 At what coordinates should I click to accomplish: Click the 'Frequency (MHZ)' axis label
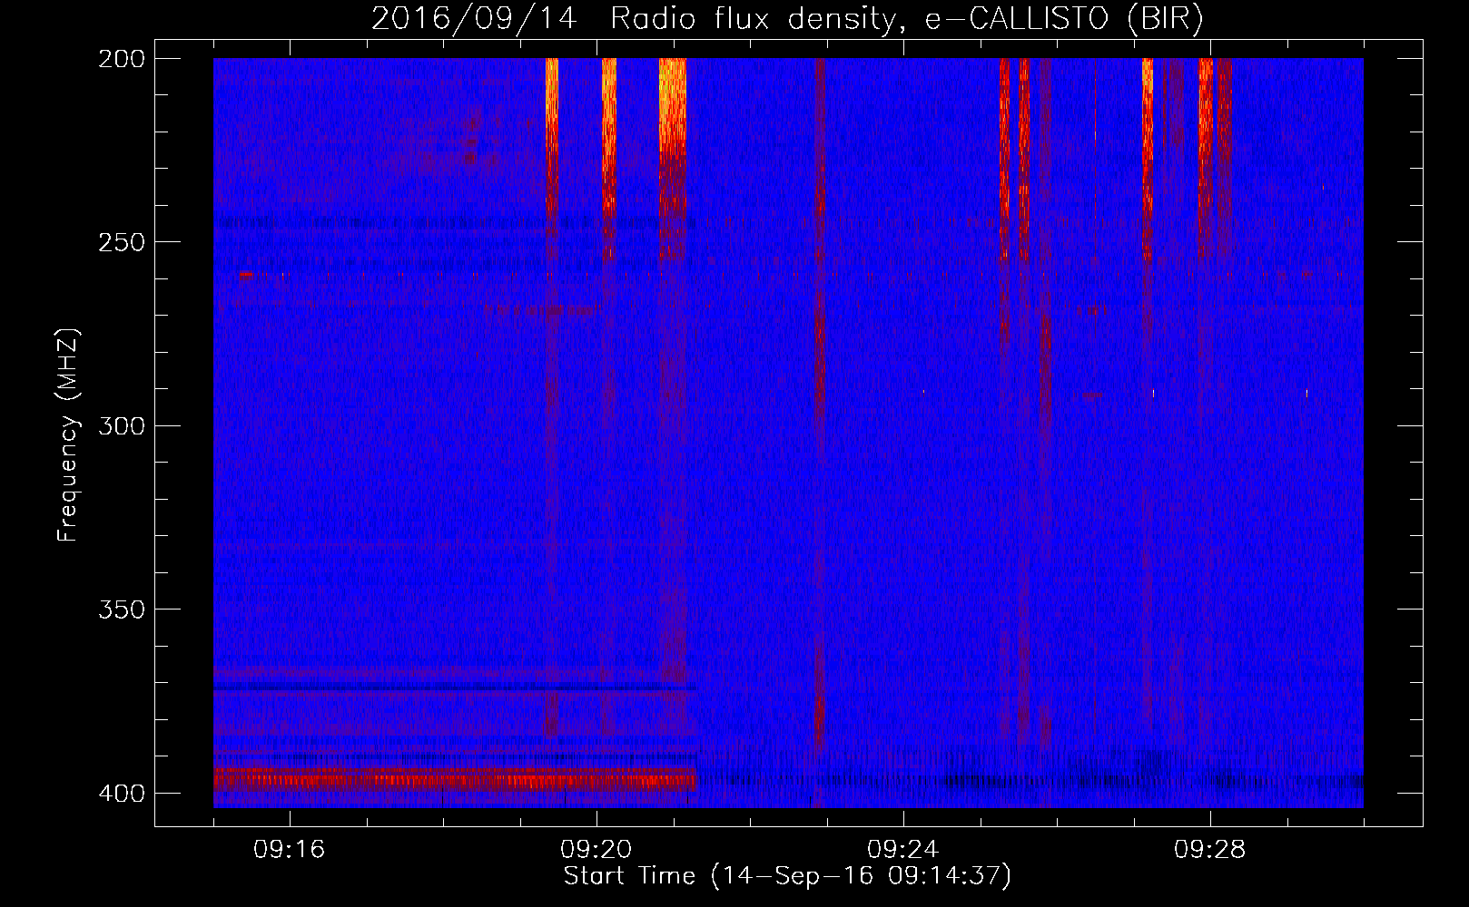point(69,434)
